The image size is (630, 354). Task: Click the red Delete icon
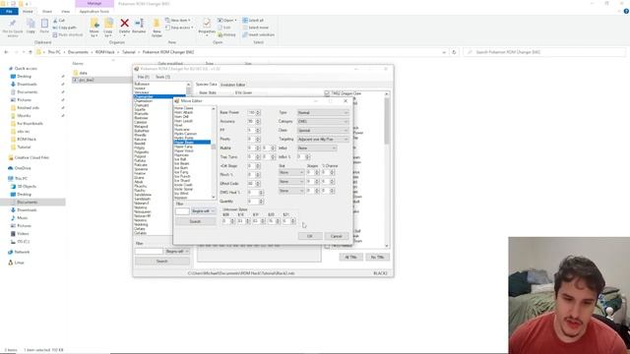click(x=125, y=24)
